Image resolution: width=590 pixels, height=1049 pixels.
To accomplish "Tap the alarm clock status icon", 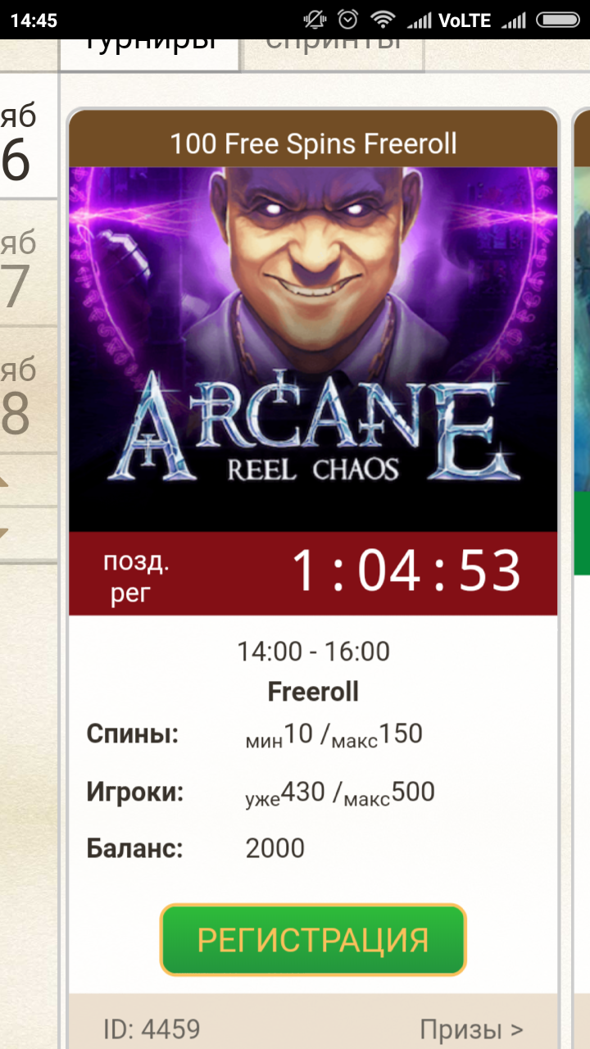I will (x=348, y=20).
